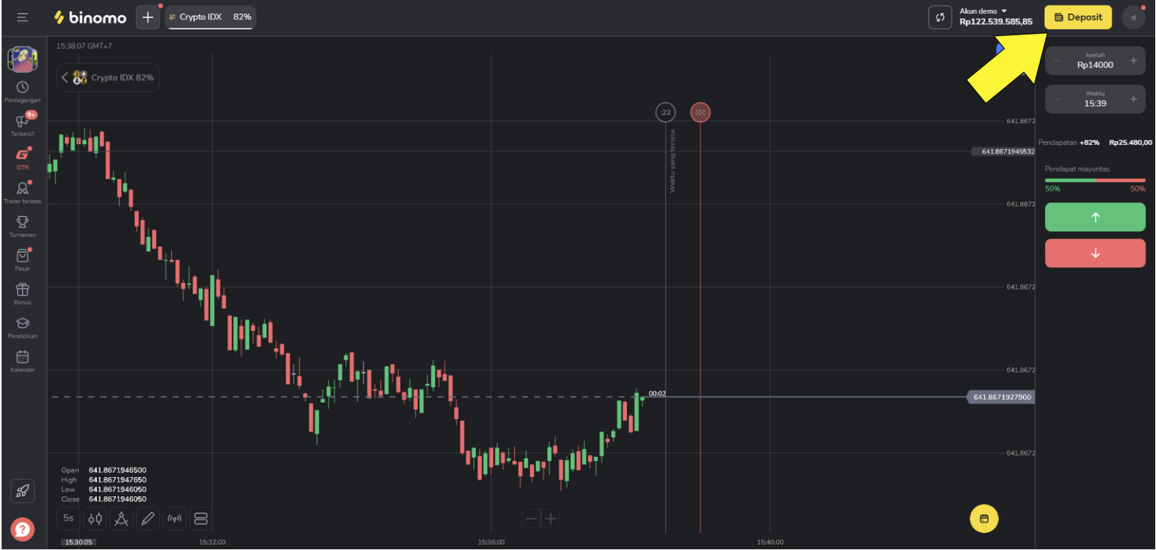Toggle the signal broadcast icon
The height and width of the screenshot is (550, 1156).
pyautogui.click(x=174, y=518)
